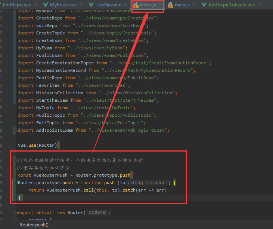Collapse the imports fold at AddTopicToExam line

pyautogui.click(x=16, y=130)
